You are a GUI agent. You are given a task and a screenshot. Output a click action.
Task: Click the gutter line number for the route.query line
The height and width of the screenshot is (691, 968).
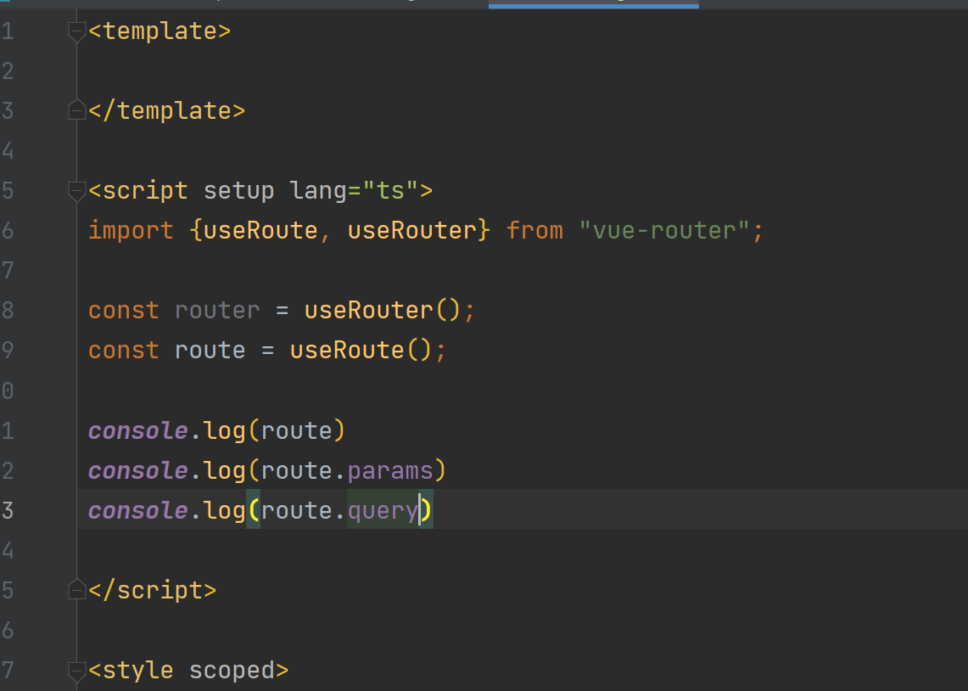[x=8, y=510]
